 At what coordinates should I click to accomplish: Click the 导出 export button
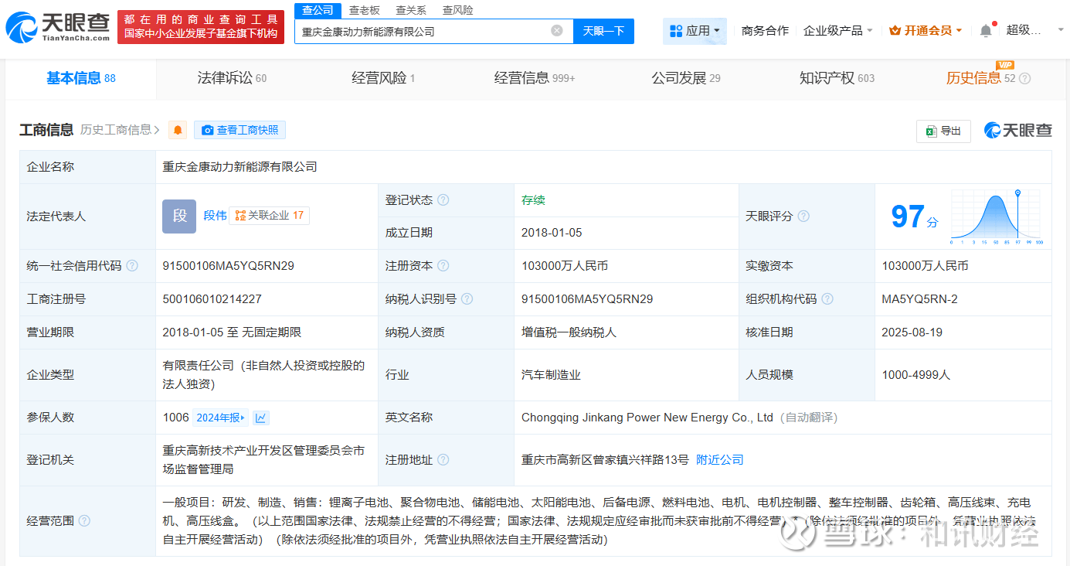pos(943,131)
